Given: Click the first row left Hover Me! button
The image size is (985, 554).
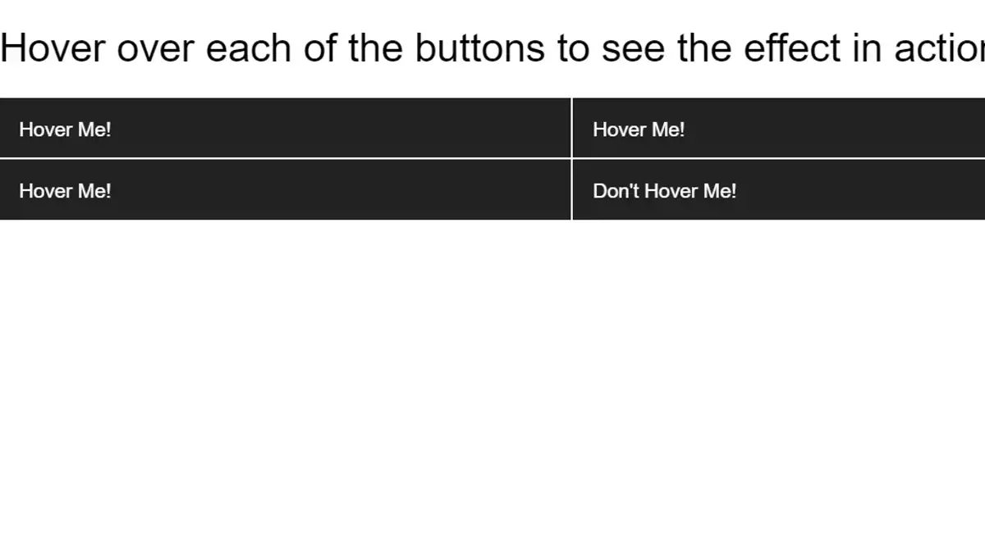Looking at the screenshot, I should [285, 128].
